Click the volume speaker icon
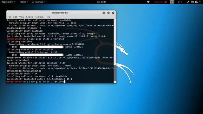 pyautogui.click(x=193, y=2)
